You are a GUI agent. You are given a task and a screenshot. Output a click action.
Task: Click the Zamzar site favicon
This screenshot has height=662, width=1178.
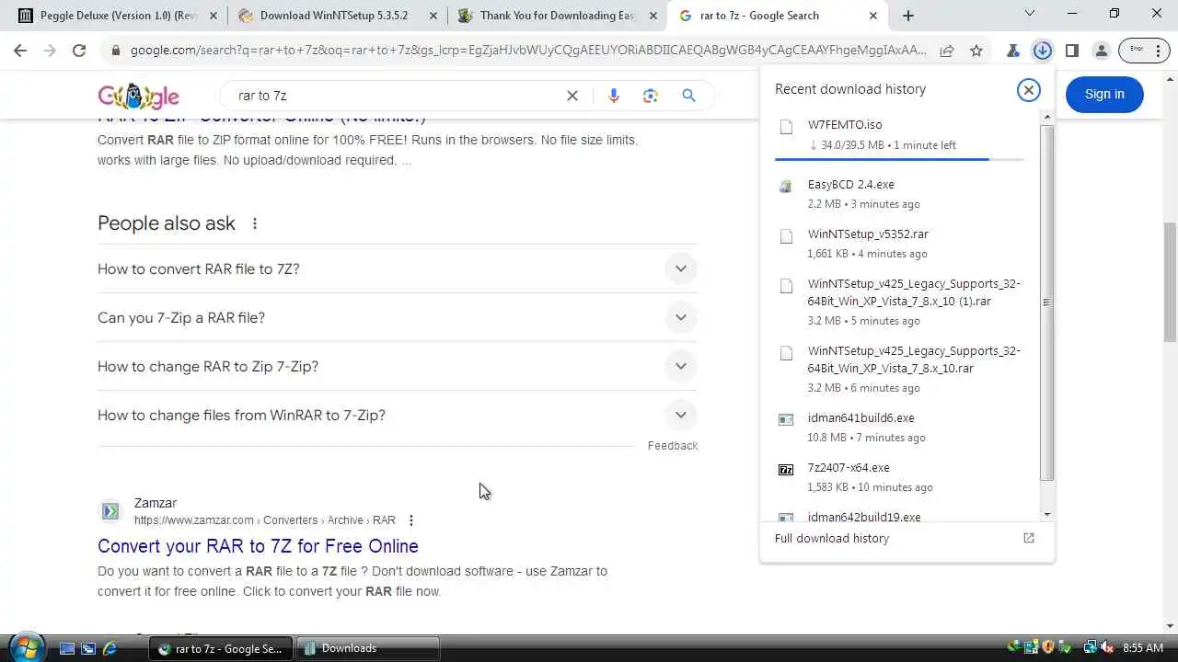coord(110,511)
